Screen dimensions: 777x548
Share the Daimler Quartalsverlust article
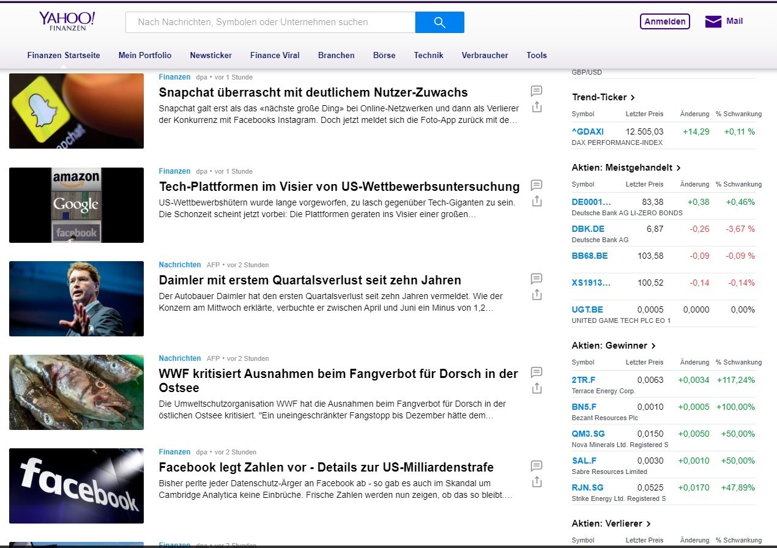537,294
